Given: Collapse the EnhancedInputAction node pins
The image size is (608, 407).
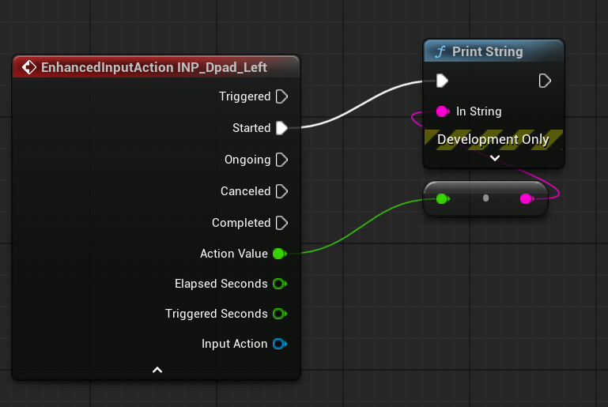Looking at the screenshot, I should click(x=157, y=369).
